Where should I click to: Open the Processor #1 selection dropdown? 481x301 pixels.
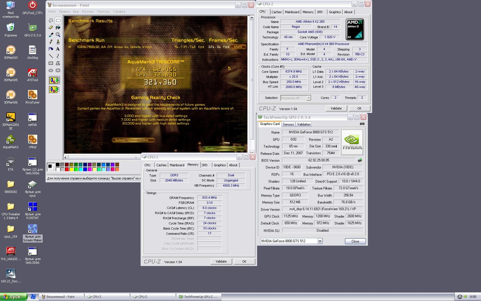(x=308, y=98)
